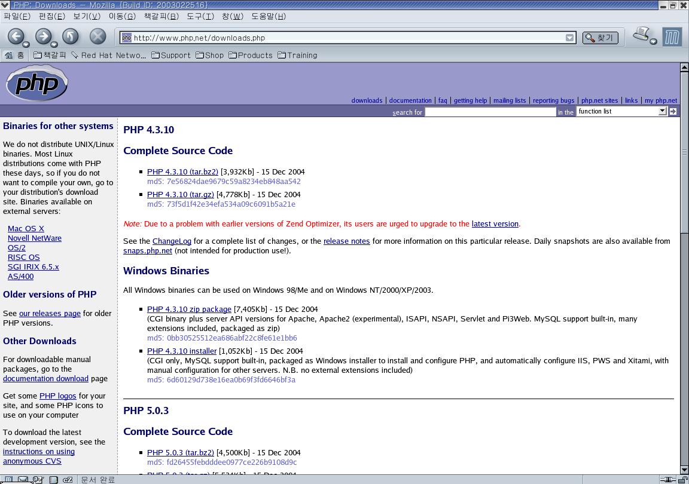Screen dimensions: 689x484
Task: Open the Training bookmarks folder
Action: [x=297, y=56]
